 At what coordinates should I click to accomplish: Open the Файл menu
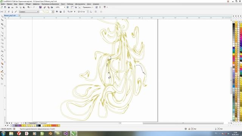[x=3, y=4]
